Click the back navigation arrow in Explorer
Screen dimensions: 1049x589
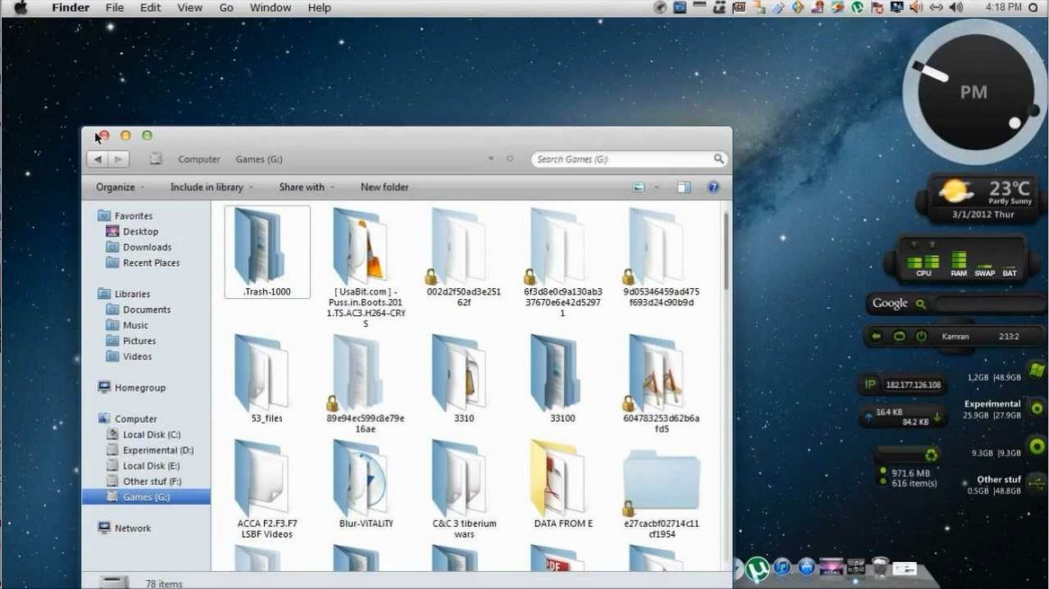pyautogui.click(x=97, y=159)
